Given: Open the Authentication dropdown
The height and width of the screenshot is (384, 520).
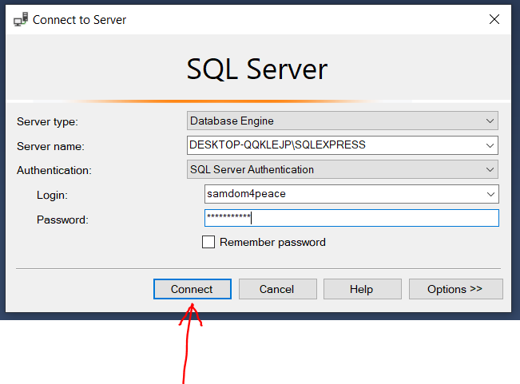Looking at the screenshot, I should (x=342, y=169).
